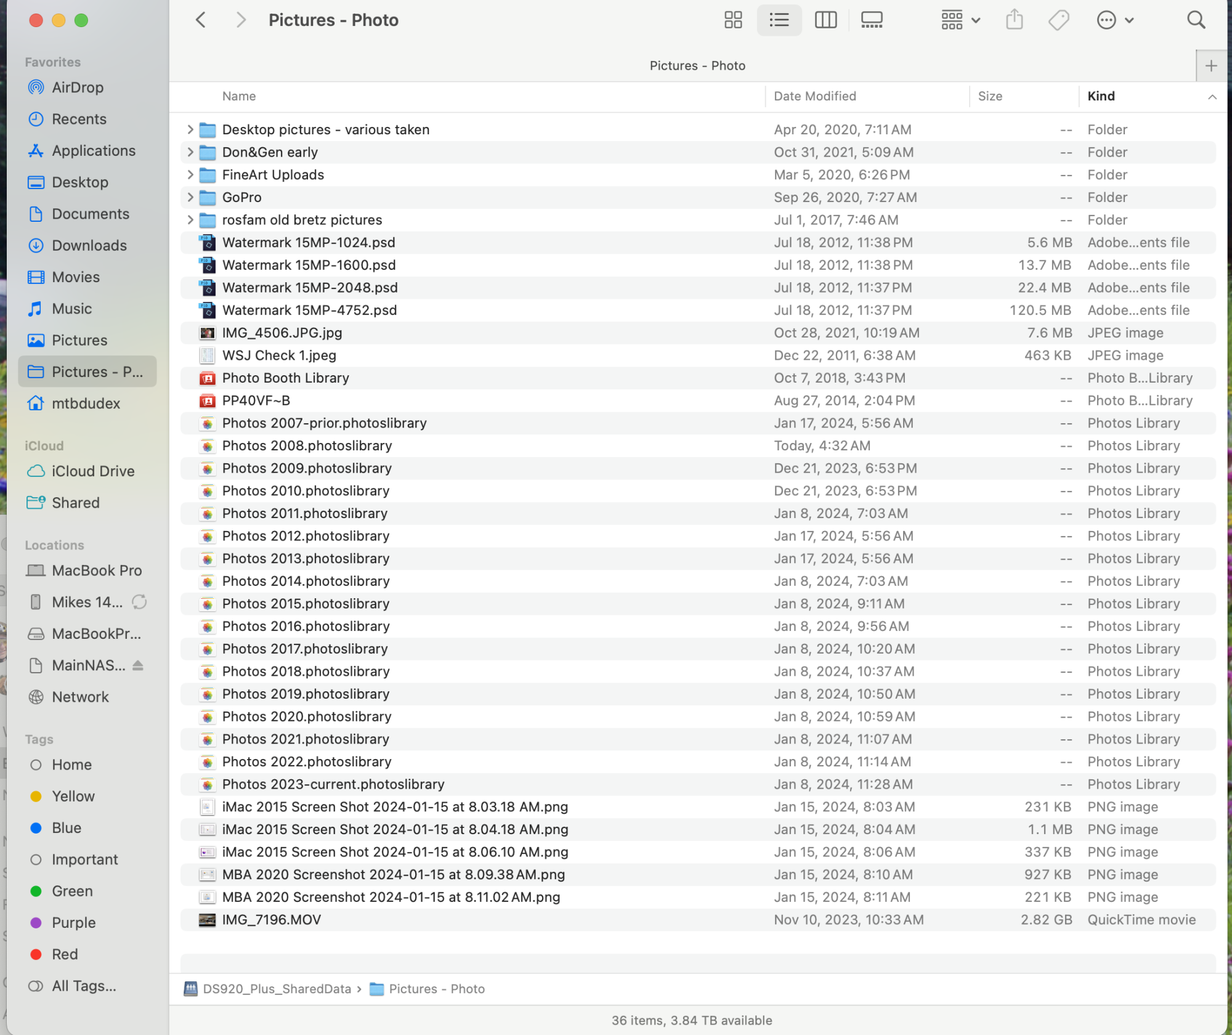Screen dimensions: 1232x1035
Task: Open iCloud Drive in the sidebar
Action: pyautogui.click(x=93, y=471)
